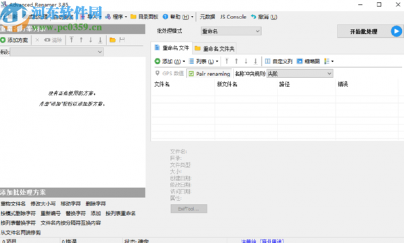Expand the presets dropdown

pos(100,52)
